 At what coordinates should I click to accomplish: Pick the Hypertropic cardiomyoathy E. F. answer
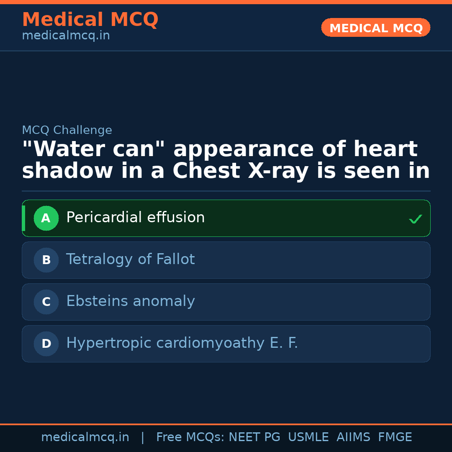coord(182,343)
